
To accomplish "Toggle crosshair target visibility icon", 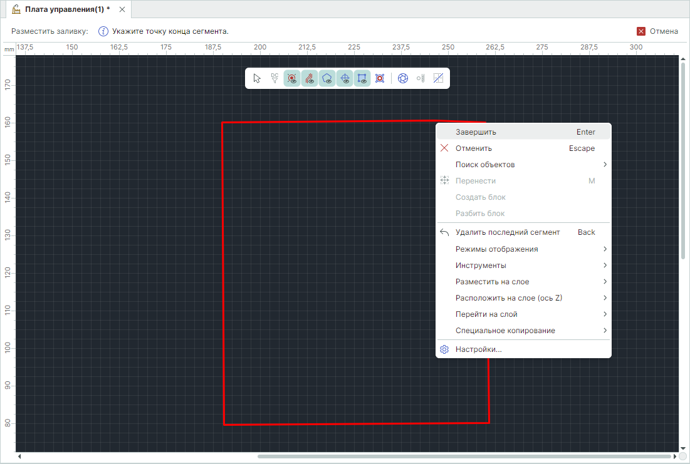I will pos(345,78).
